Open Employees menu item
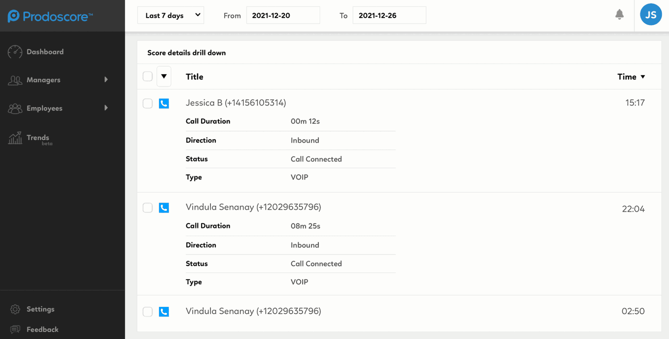 [45, 108]
